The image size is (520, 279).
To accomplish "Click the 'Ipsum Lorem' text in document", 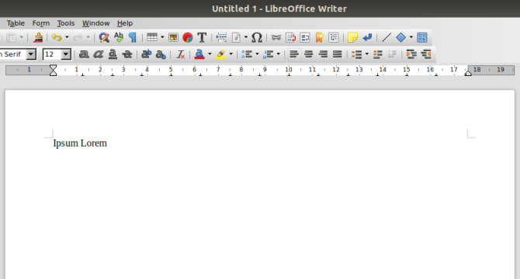I will (80, 143).
